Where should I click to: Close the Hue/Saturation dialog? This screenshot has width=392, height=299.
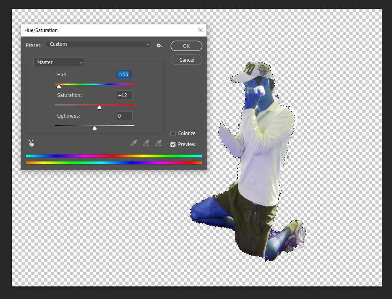pos(200,30)
